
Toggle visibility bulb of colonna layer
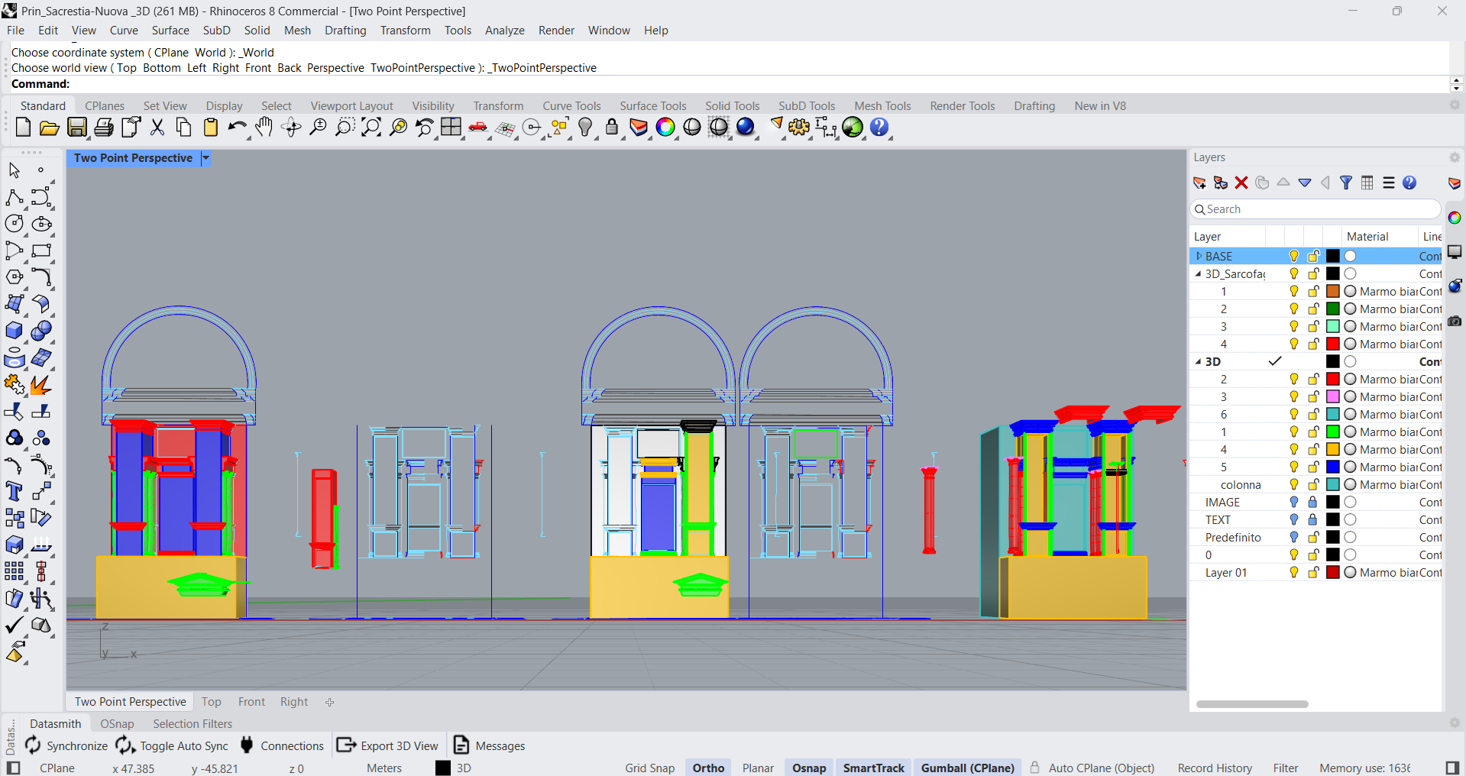click(x=1293, y=485)
